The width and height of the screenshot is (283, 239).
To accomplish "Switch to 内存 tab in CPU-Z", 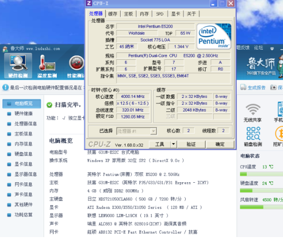I will 145,14.
